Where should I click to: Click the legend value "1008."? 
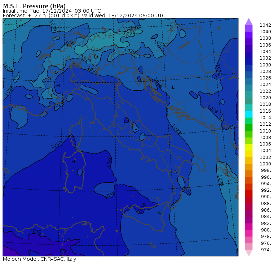tap(266, 138)
